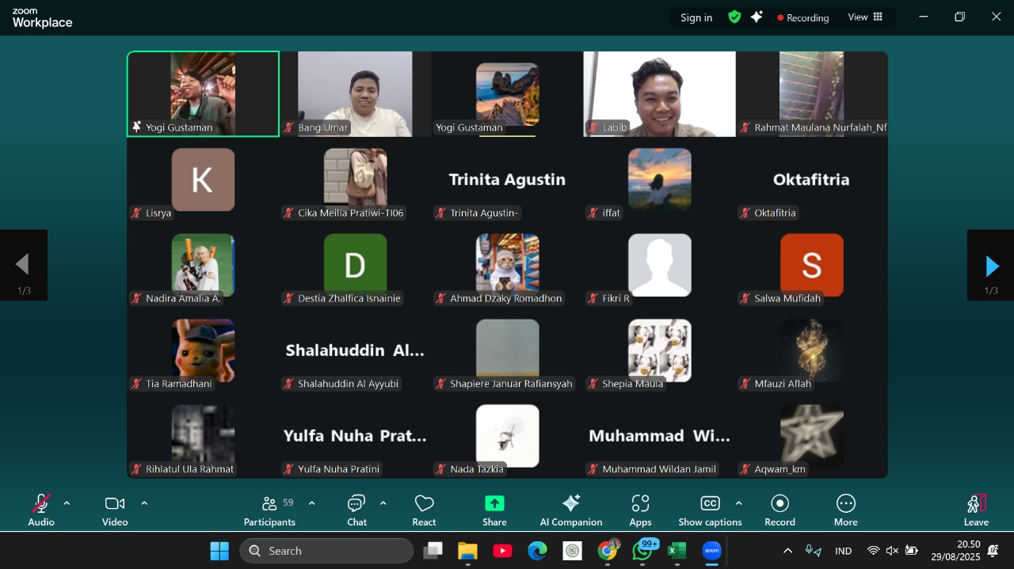Select Labib's video thumbnail
Image resolution: width=1014 pixels, height=569 pixels.
click(659, 93)
